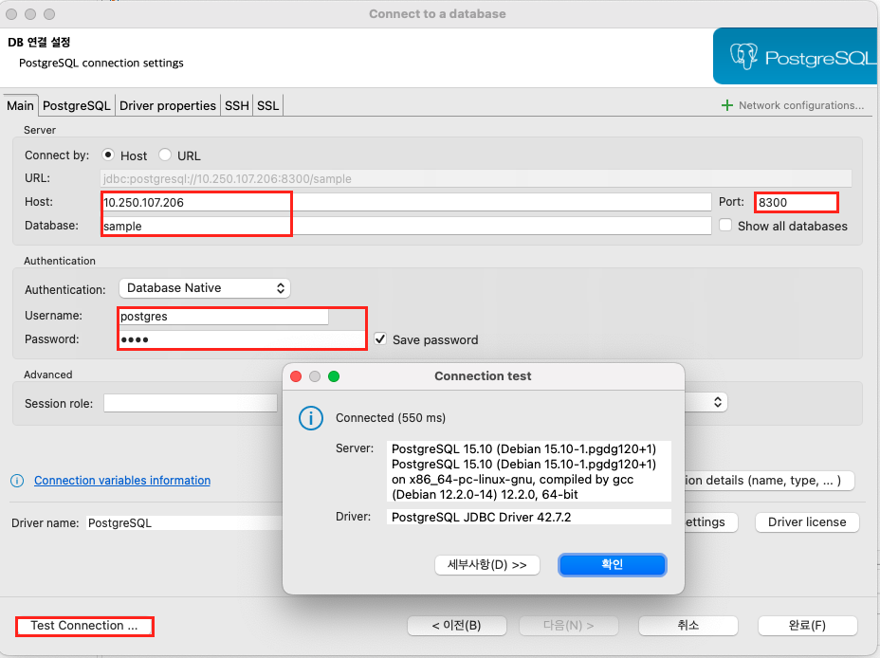This screenshot has width=880, height=658.
Task: Close the Connection test dialog with red button
Action: pyautogui.click(x=296, y=376)
